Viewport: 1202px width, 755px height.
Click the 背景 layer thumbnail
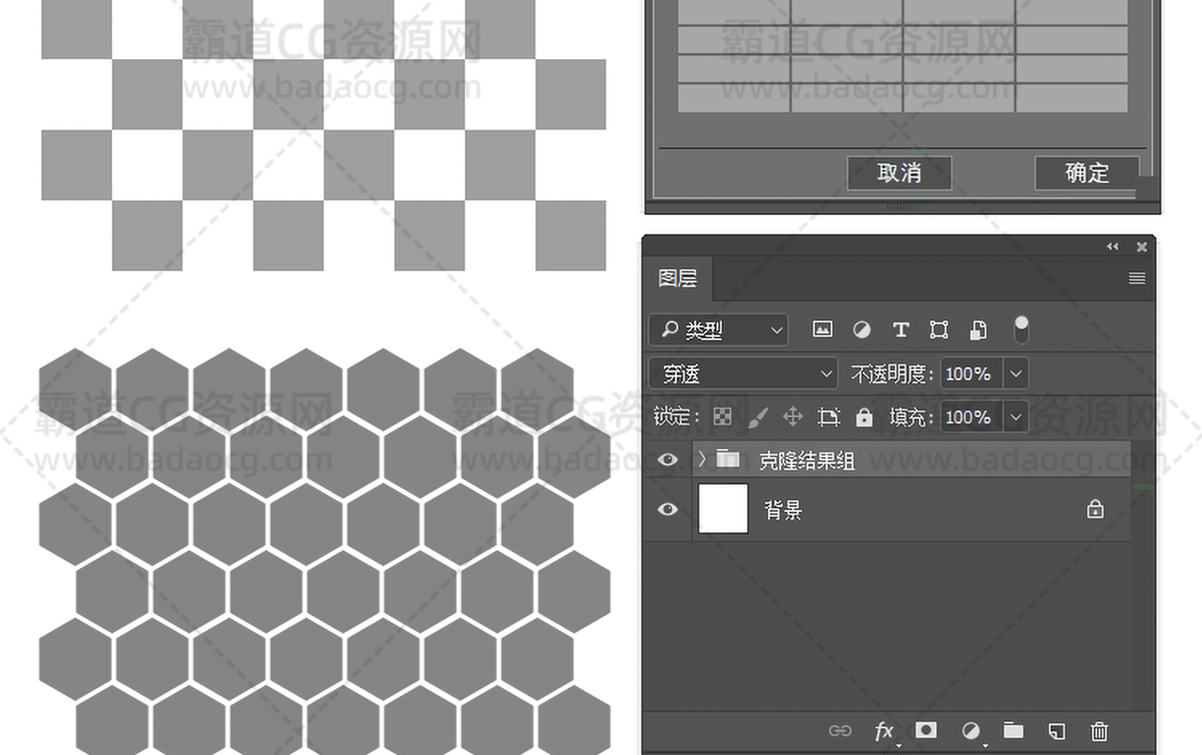pyautogui.click(x=723, y=509)
